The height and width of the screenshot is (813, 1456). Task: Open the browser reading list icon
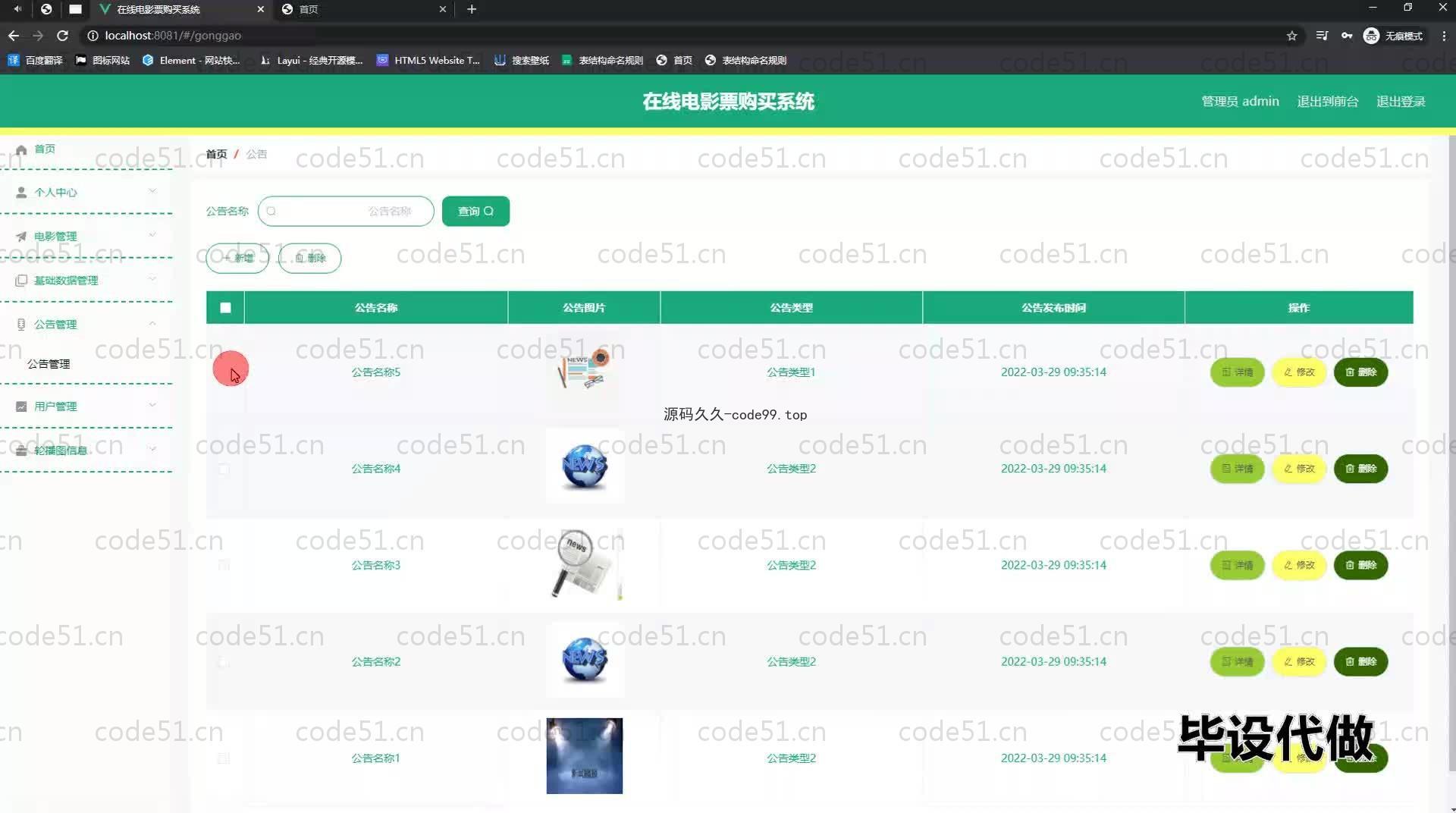[x=1322, y=36]
